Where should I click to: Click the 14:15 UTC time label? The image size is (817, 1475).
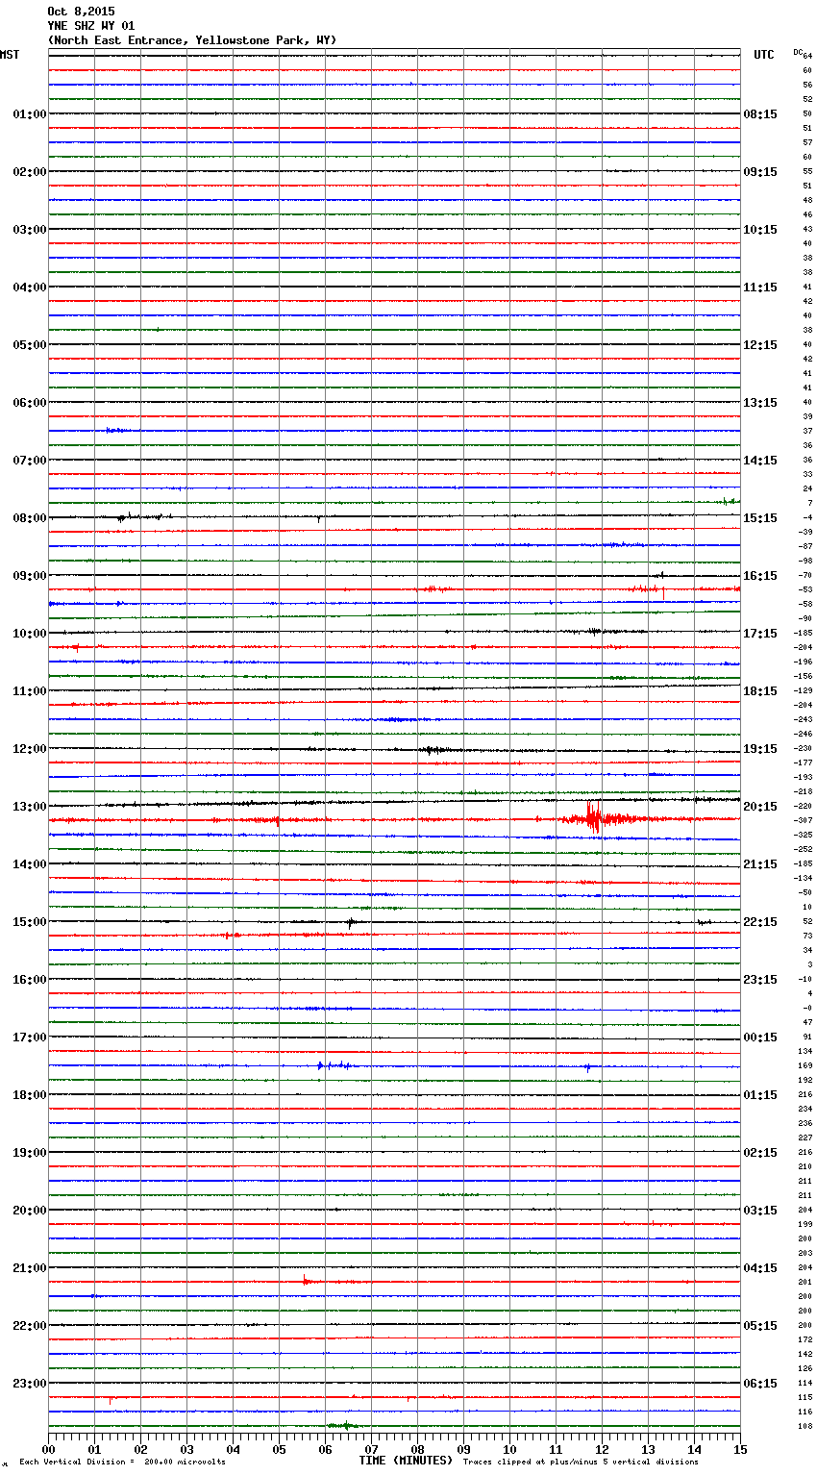760,461
